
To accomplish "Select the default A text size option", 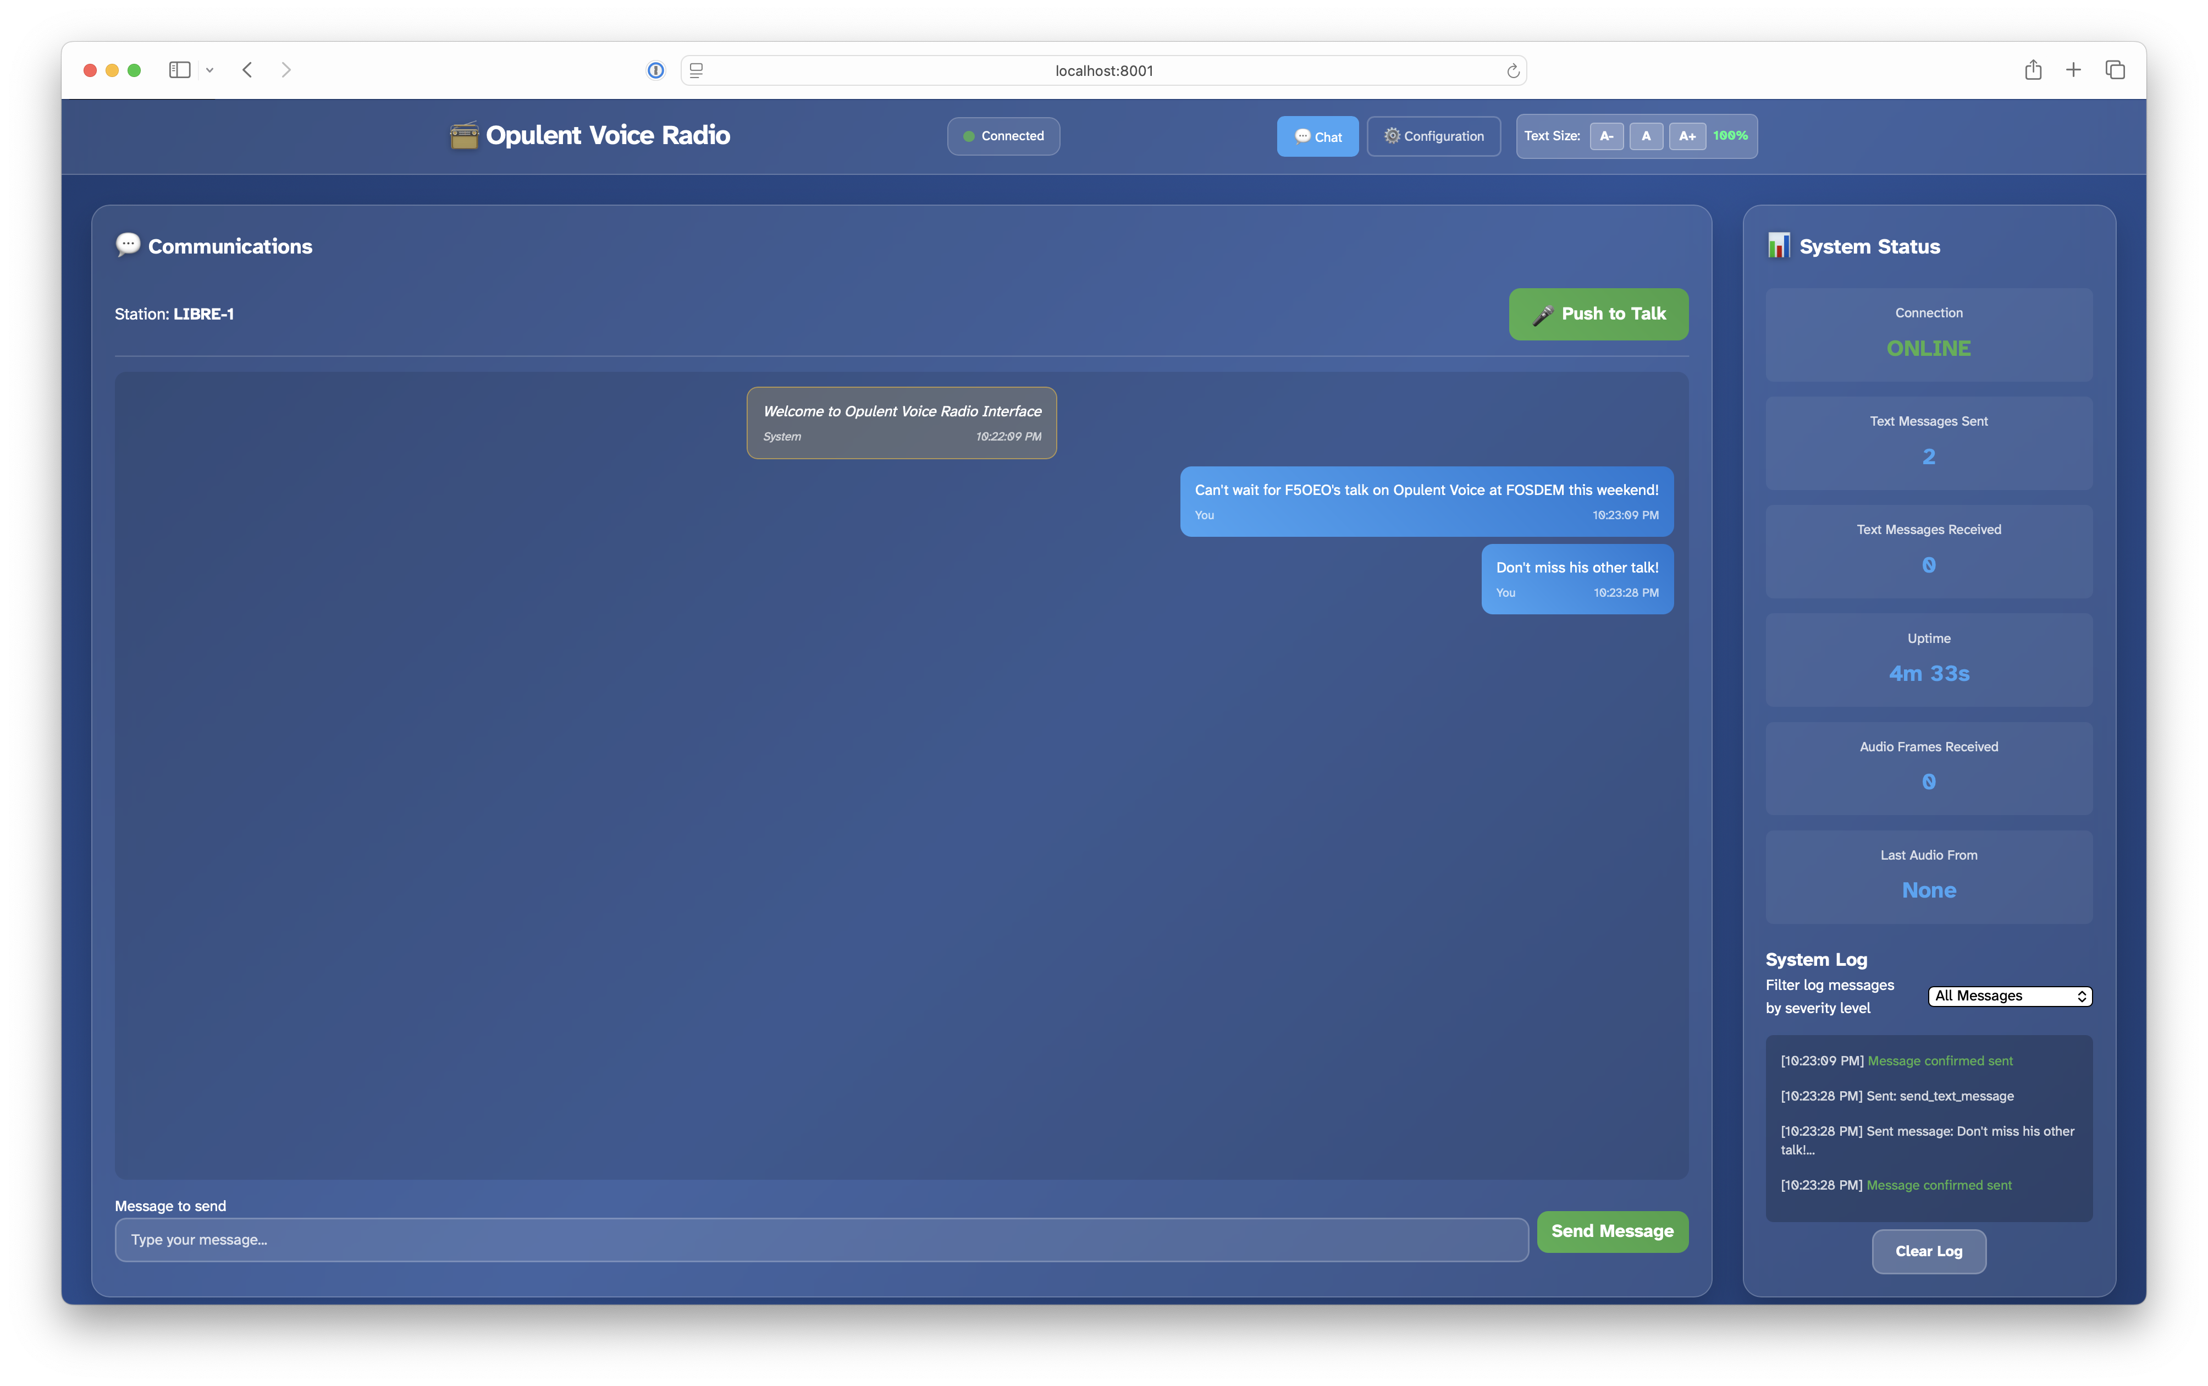I will tap(1647, 136).
